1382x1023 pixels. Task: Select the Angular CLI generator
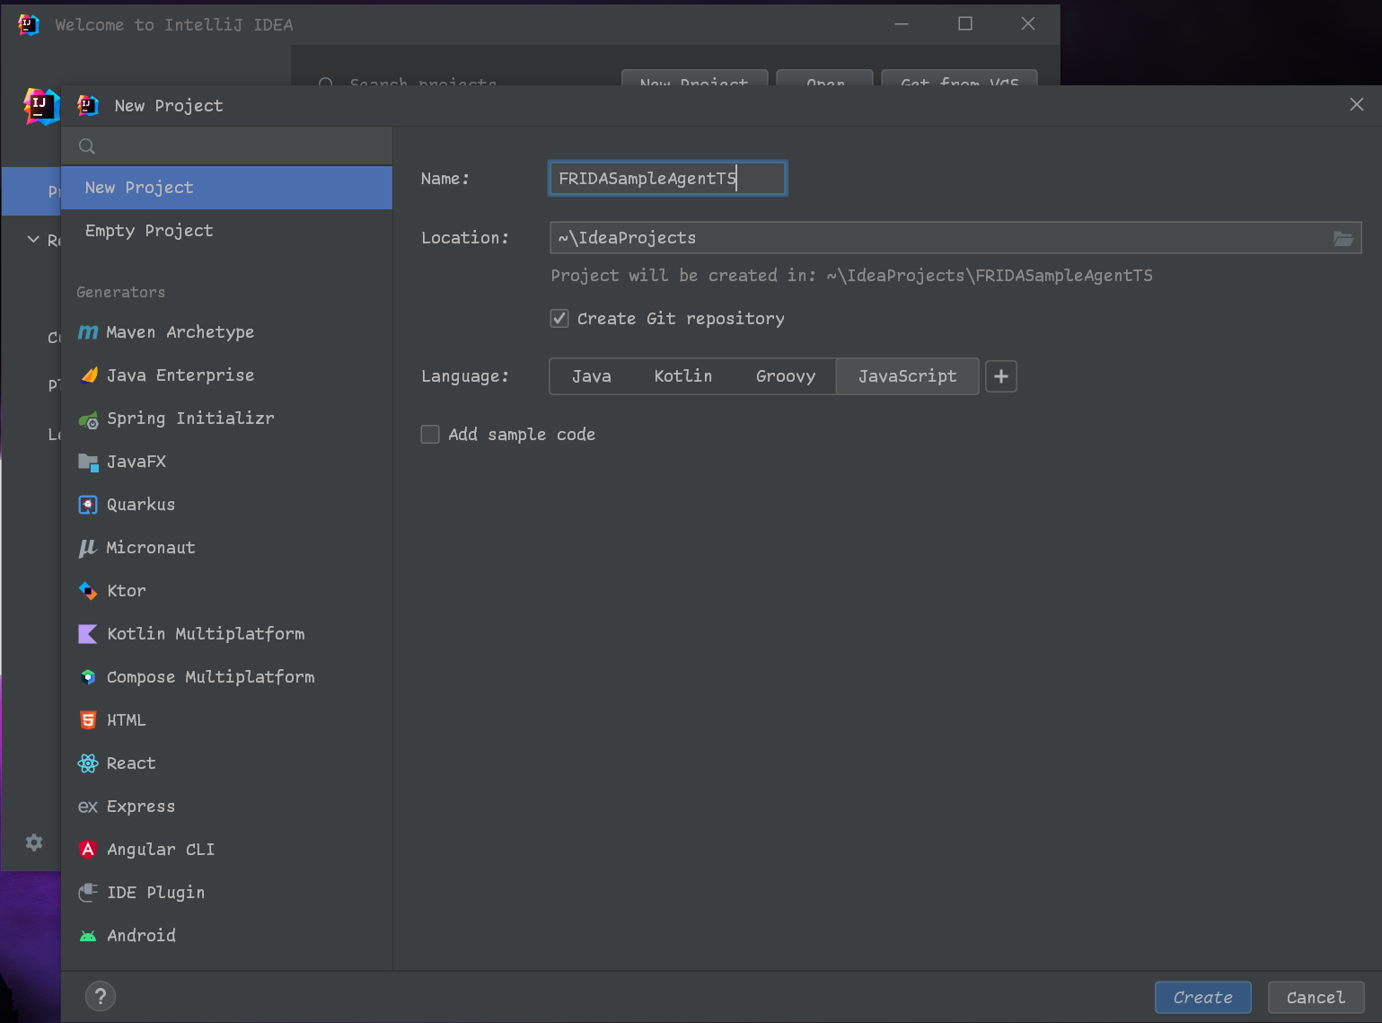[x=226, y=850]
